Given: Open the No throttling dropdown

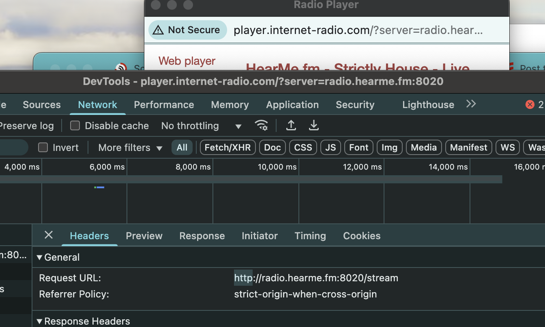Looking at the screenshot, I should 201,126.
